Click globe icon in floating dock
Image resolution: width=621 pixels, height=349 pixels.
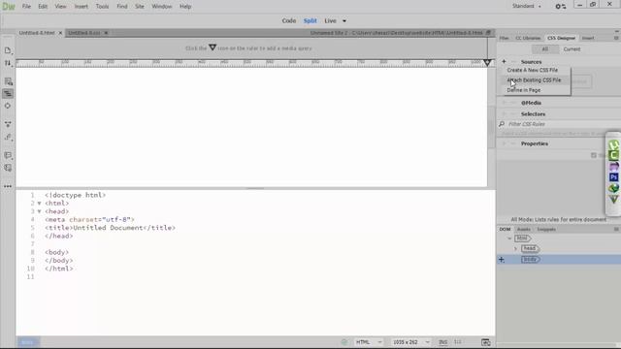point(613,188)
